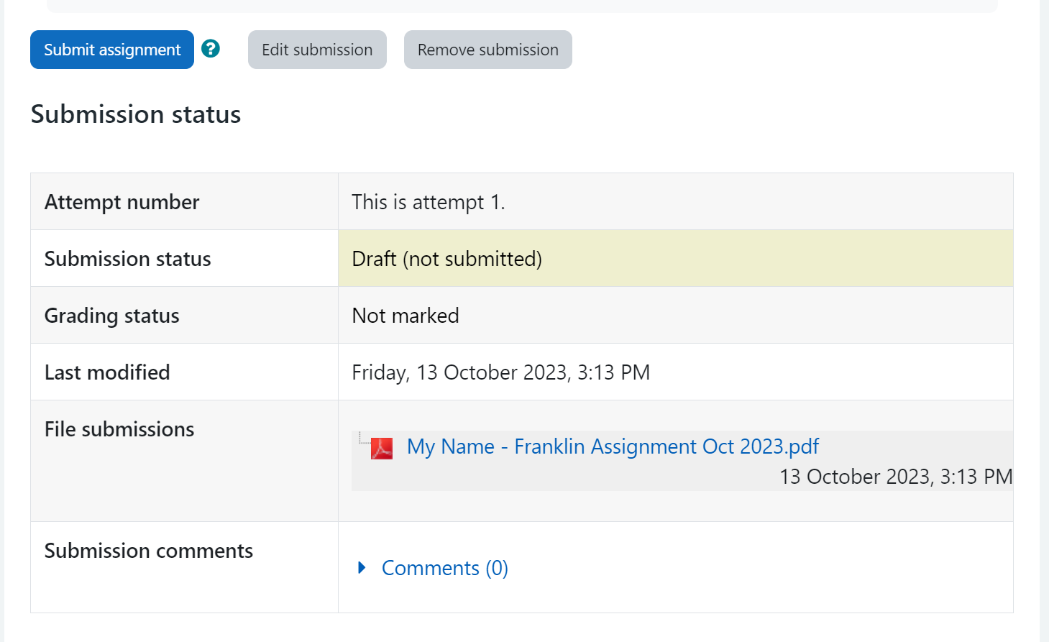
Task: Click the Edit submission button
Action: [x=317, y=50]
